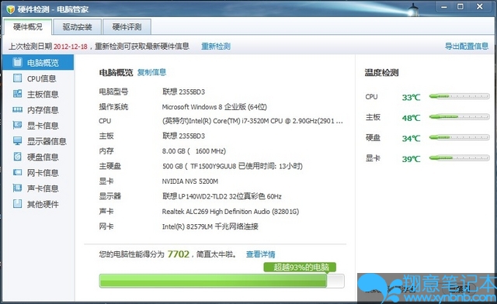Click the 显卡信息 graphics card icon
The image size is (497, 304).
(x=17, y=125)
